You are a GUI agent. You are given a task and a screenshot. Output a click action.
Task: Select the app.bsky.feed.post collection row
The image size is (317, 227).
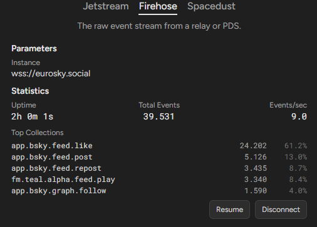point(159,157)
